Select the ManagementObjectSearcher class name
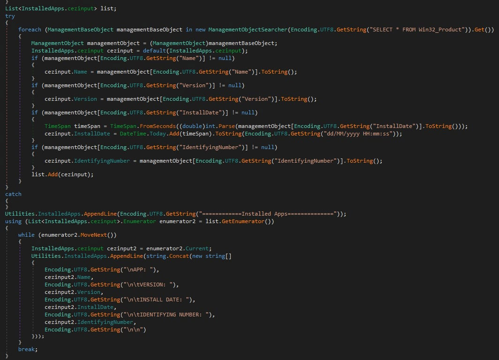 (248, 30)
